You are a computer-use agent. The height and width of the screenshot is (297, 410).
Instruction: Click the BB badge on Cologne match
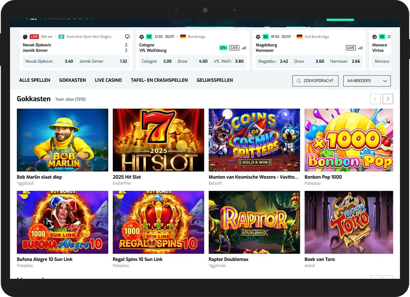point(149,37)
